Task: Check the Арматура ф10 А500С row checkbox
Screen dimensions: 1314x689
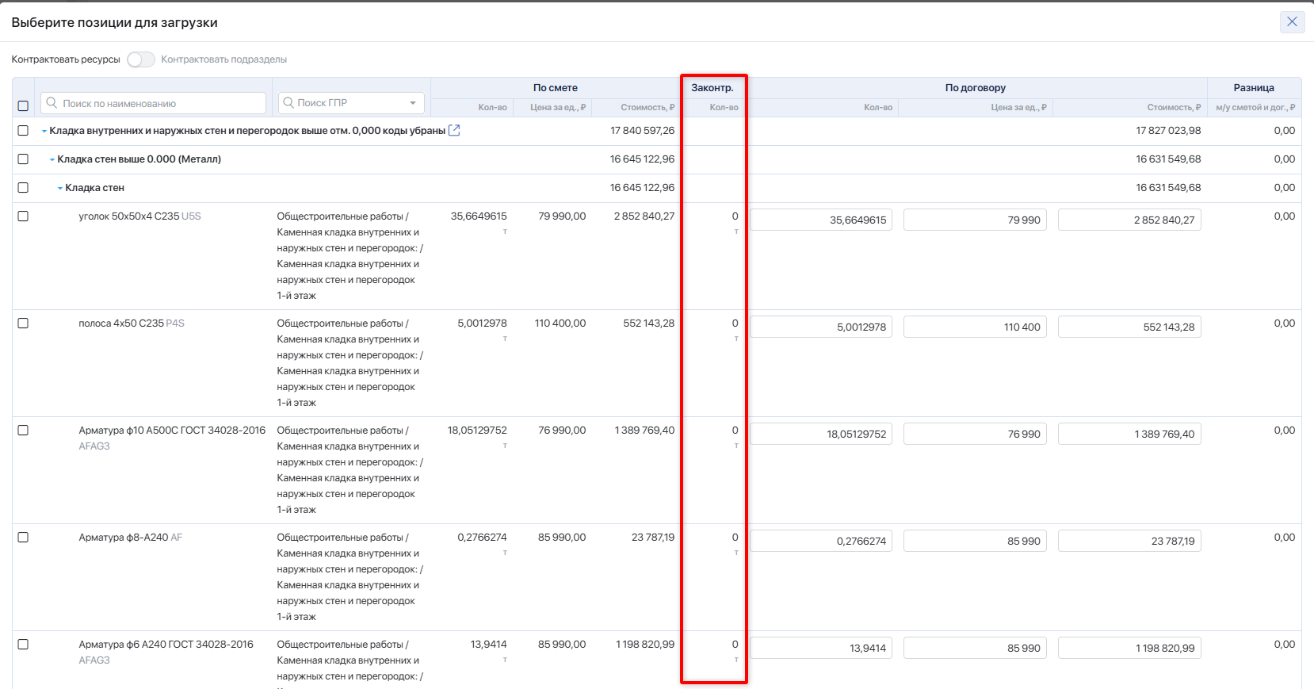Action: pyautogui.click(x=23, y=431)
